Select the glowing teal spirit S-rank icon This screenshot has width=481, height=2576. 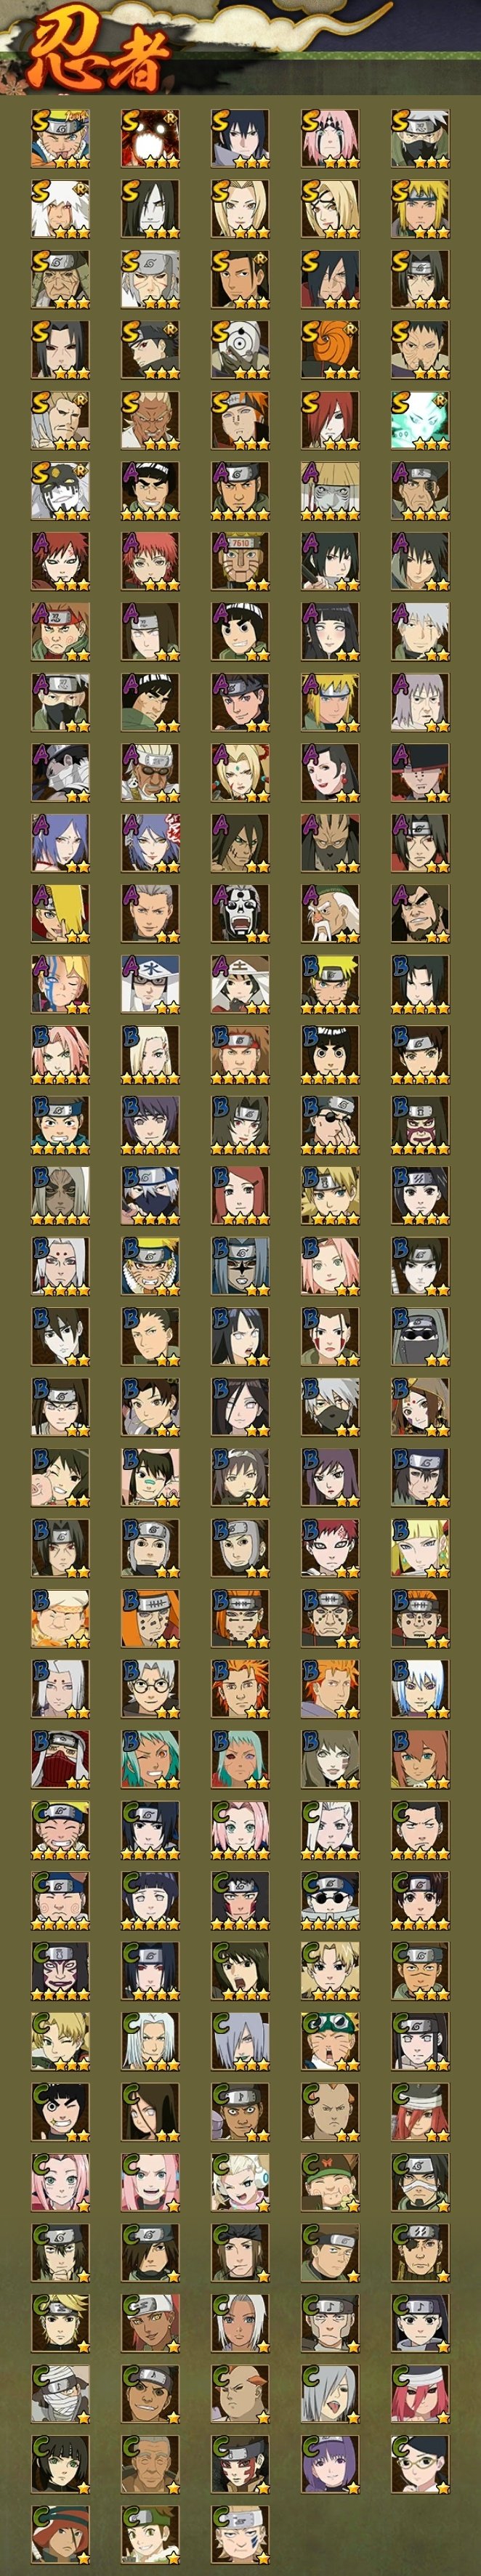point(420,419)
